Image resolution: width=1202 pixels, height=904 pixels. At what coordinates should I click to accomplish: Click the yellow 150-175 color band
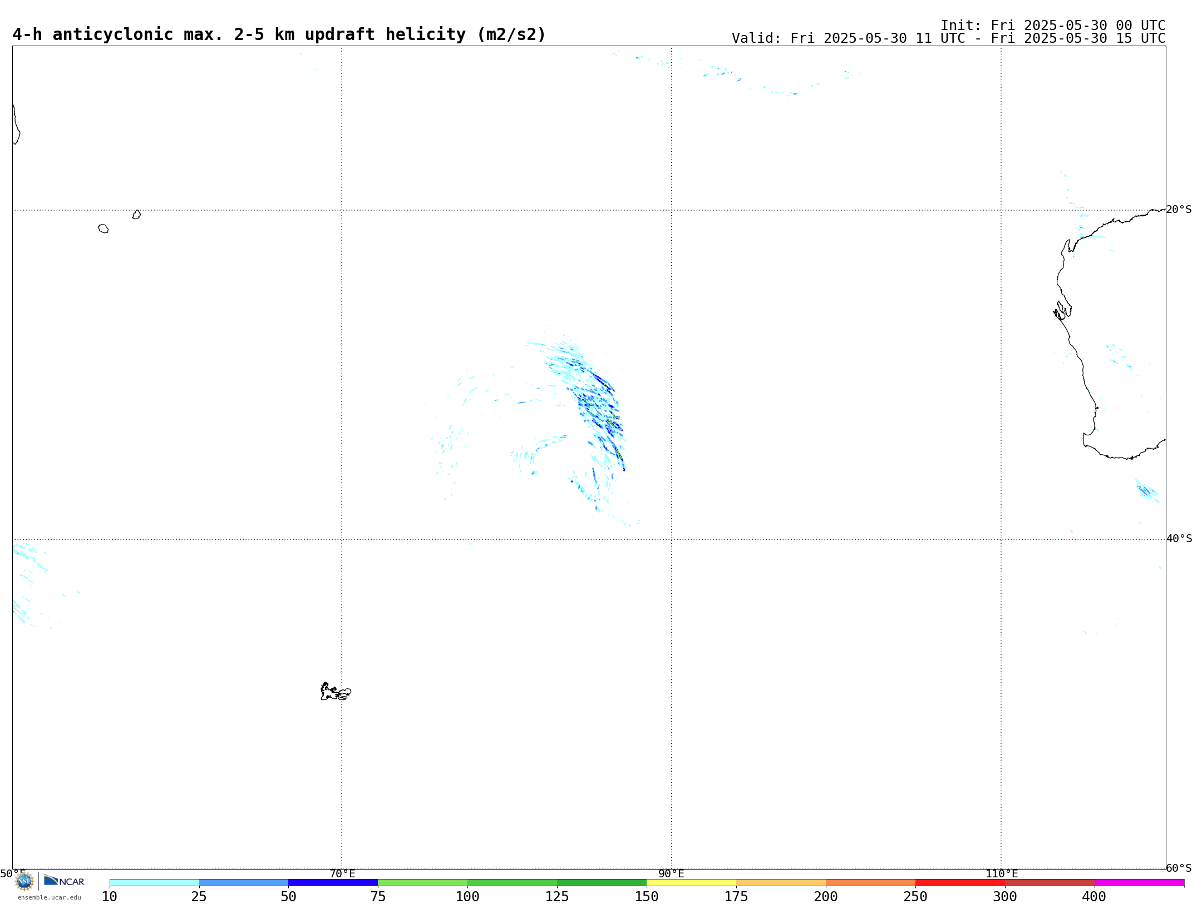click(x=692, y=883)
